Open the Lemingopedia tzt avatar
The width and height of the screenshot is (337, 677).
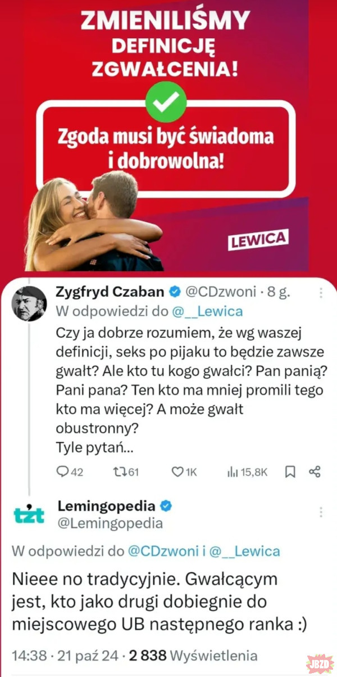click(x=29, y=515)
